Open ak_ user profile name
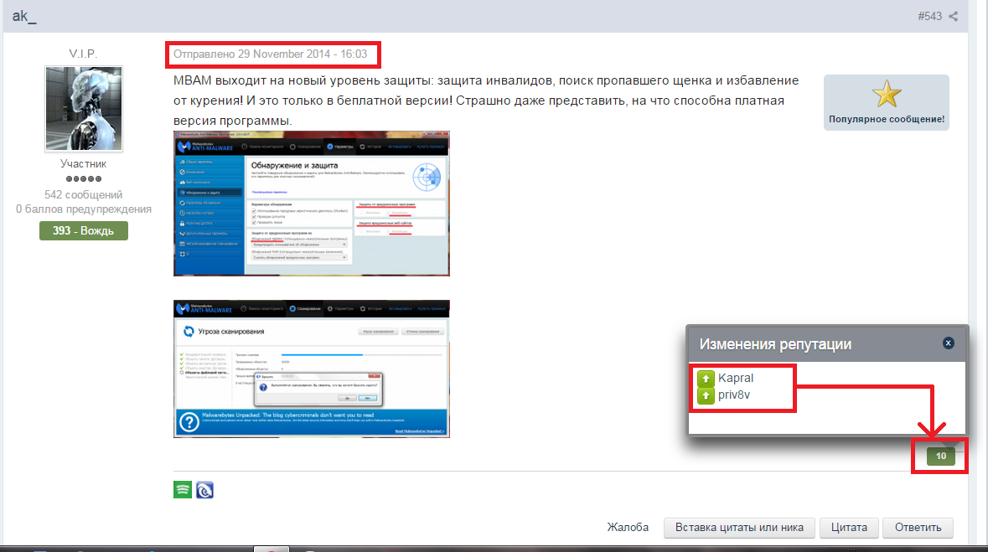Viewport: 988px width, 552px height. 24,15
